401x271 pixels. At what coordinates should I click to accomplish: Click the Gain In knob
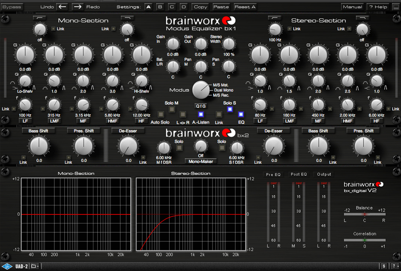(173, 44)
